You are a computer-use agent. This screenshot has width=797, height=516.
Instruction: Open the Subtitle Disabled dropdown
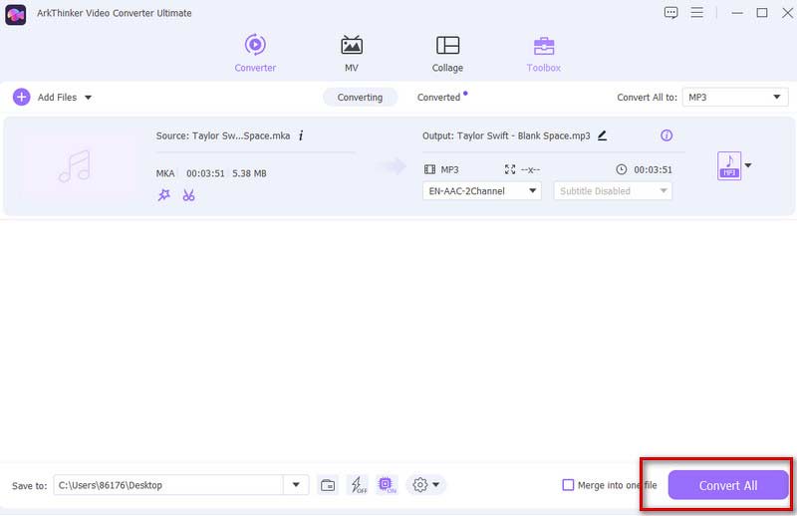613,191
